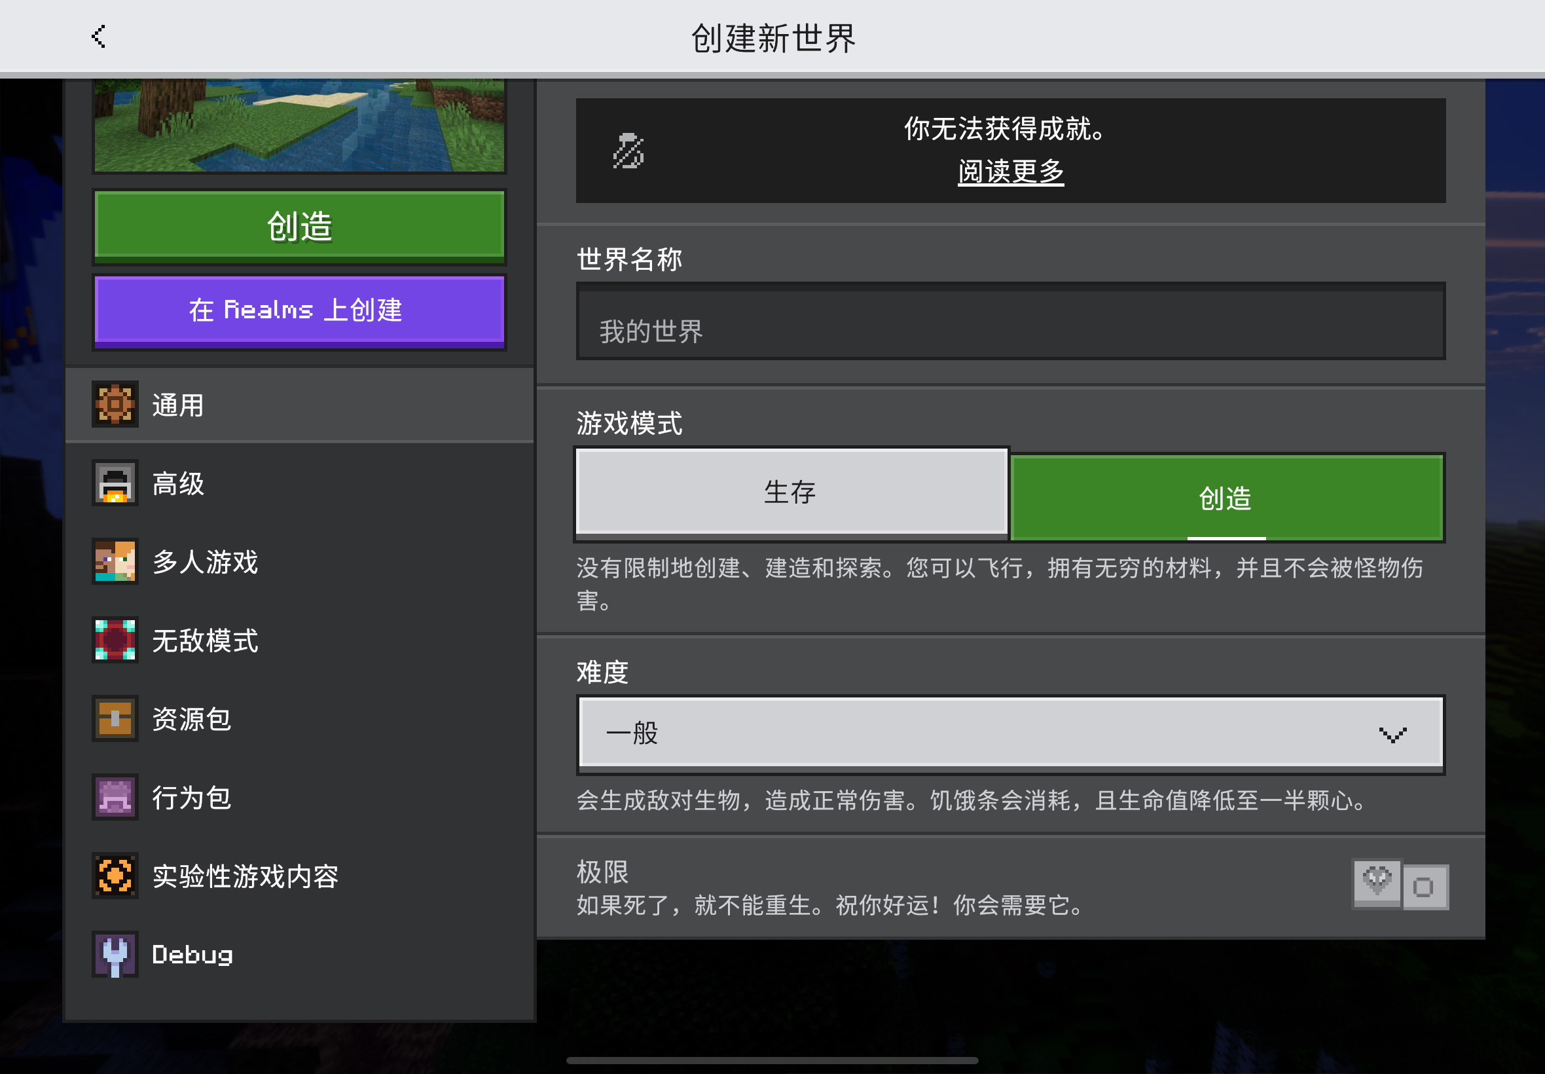Click the player faces icon beside 多人游戏
The width and height of the screenshot is (1545, 1074).
pyautogui.click(x=115, y=561)
